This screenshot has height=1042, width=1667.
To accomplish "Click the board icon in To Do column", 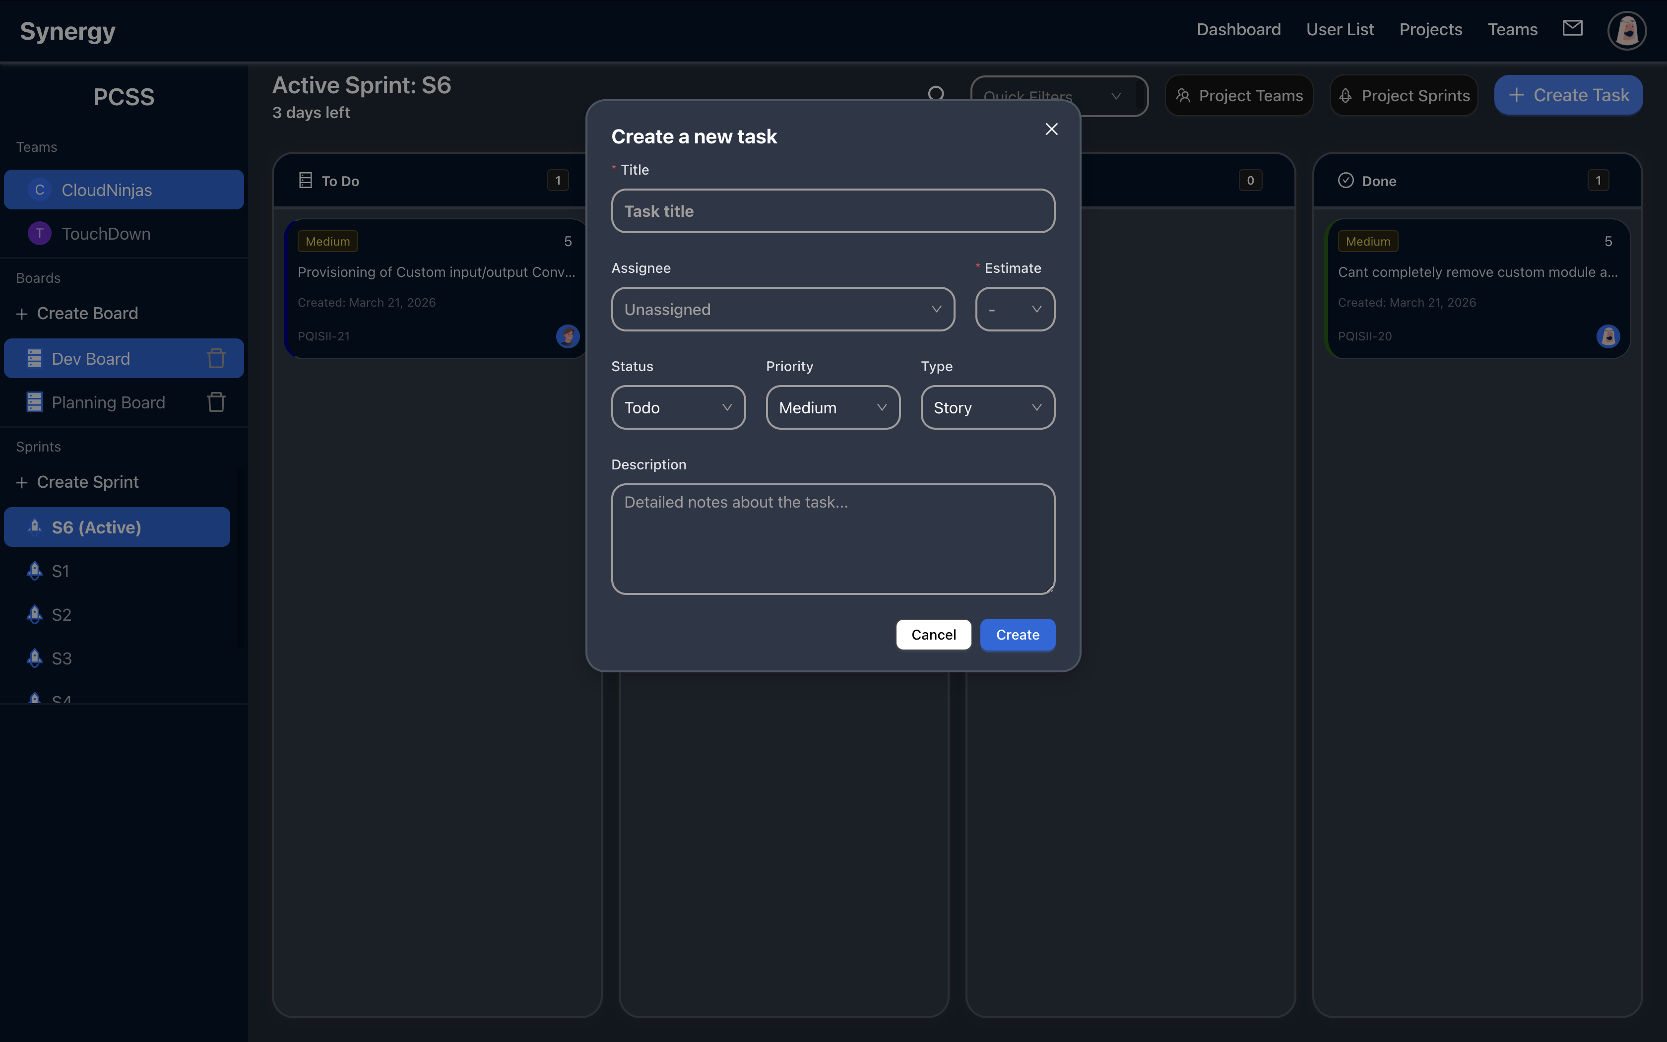I will click(x=307, y=180).
